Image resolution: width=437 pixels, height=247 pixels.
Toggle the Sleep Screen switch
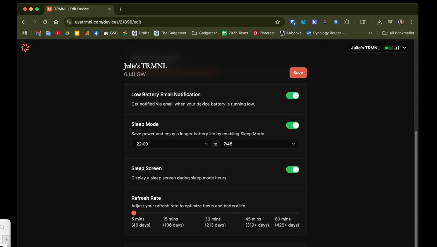tap(292, 170)
